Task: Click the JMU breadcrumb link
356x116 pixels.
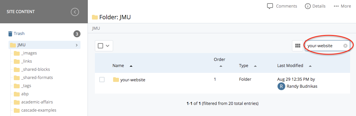Action: (x=96, y=28)
